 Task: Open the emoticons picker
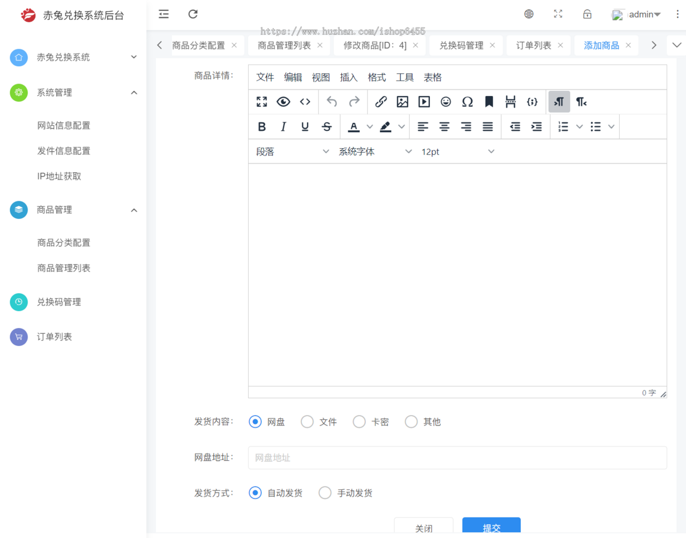446,102
